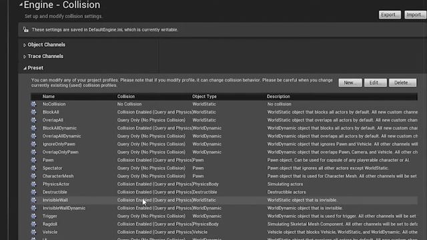
Task: Collapse the Preset section
Action: click(25, 68)
